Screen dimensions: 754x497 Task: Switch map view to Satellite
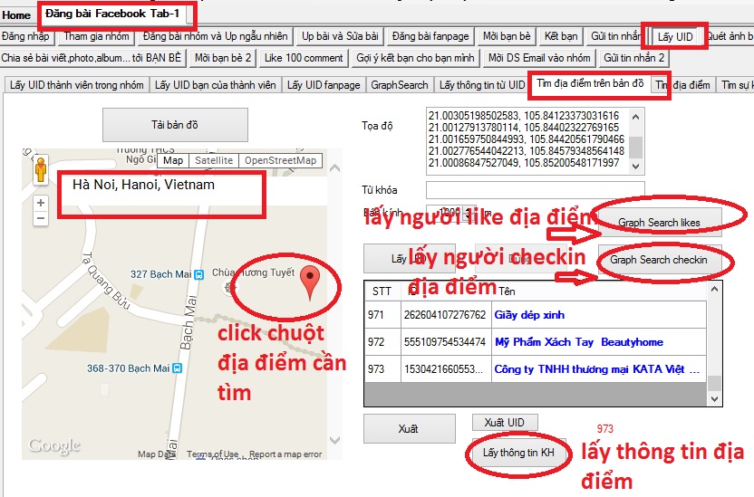click(x=214, y=160)
